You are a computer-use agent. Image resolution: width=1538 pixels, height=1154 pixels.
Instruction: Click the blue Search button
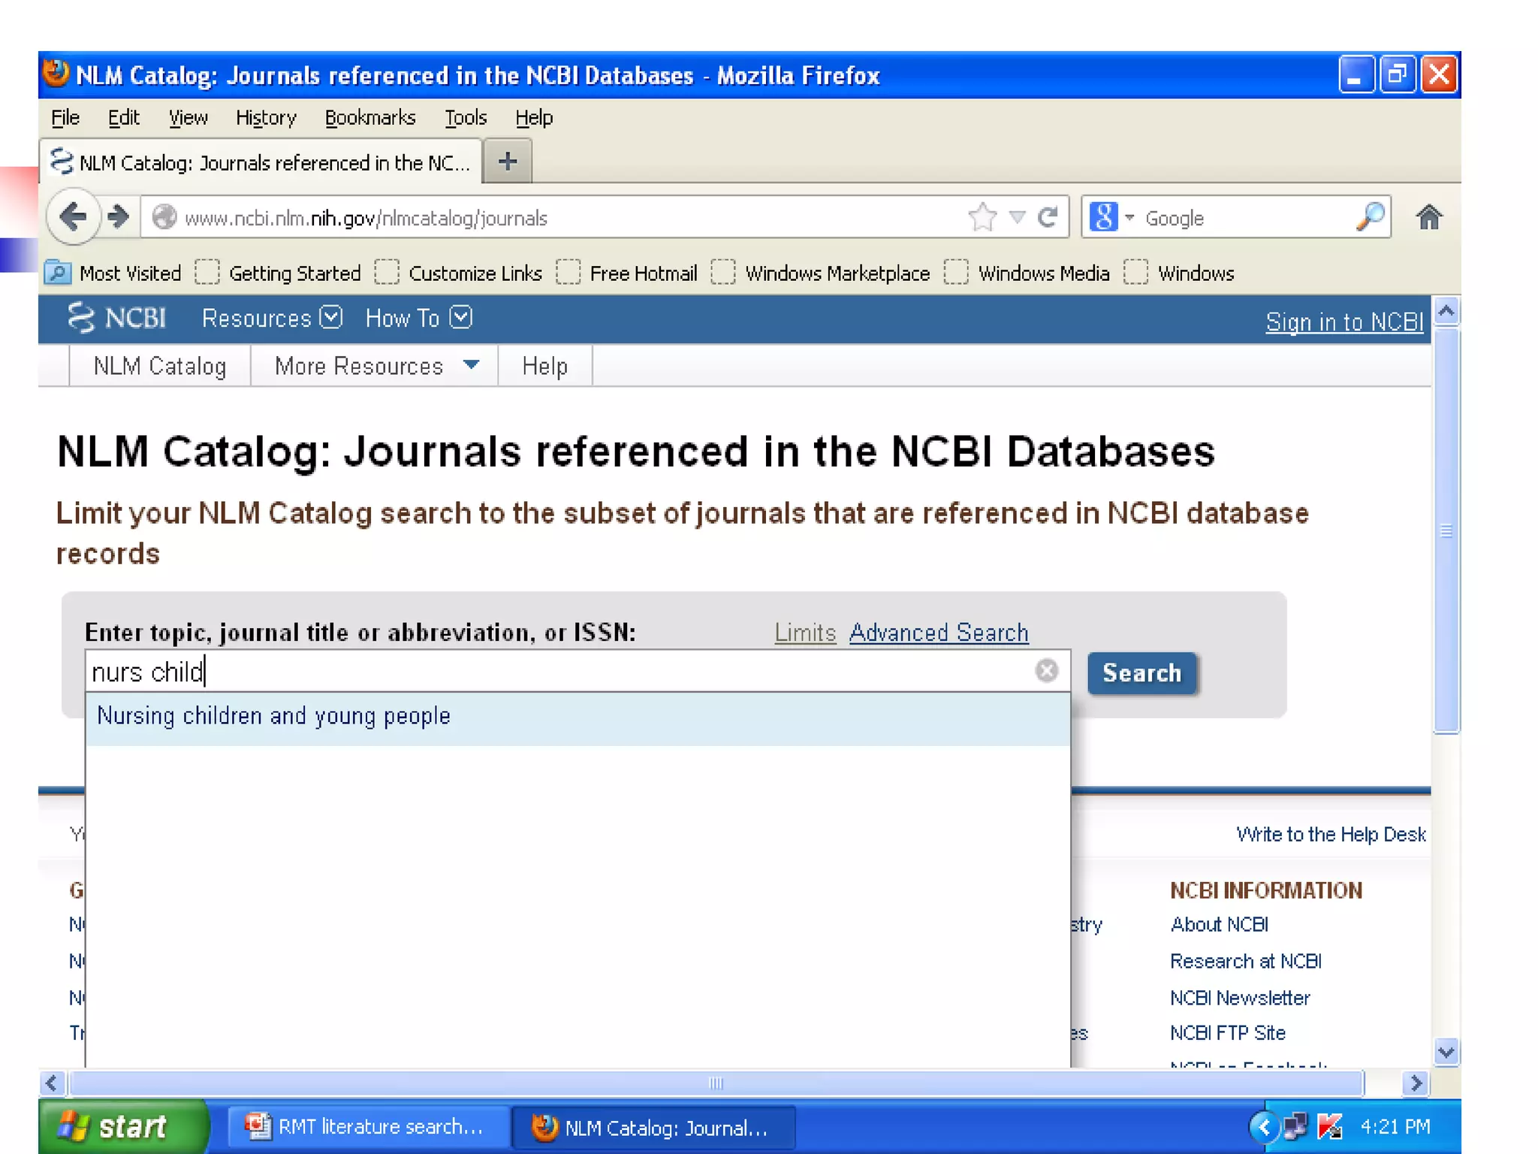(1141, 672)
